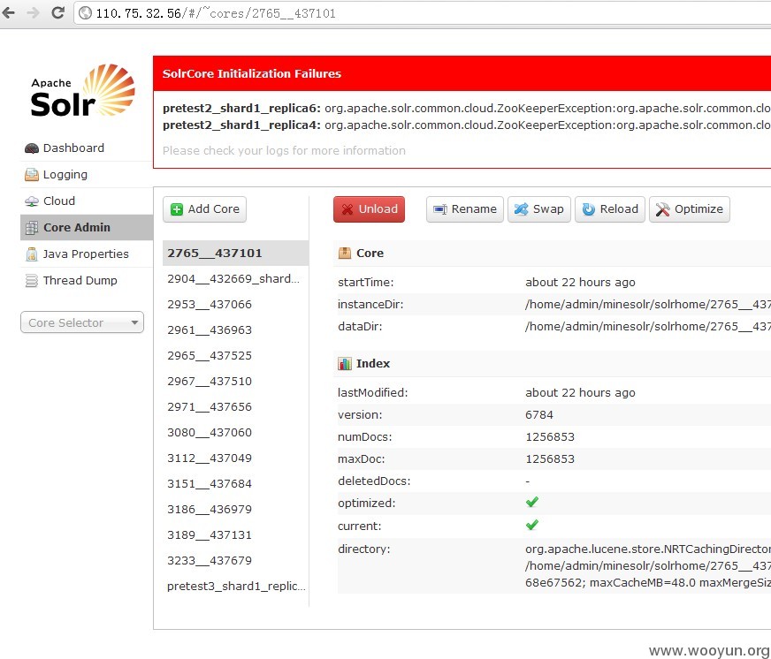Swap the selected core

click(x=539, y=209)
